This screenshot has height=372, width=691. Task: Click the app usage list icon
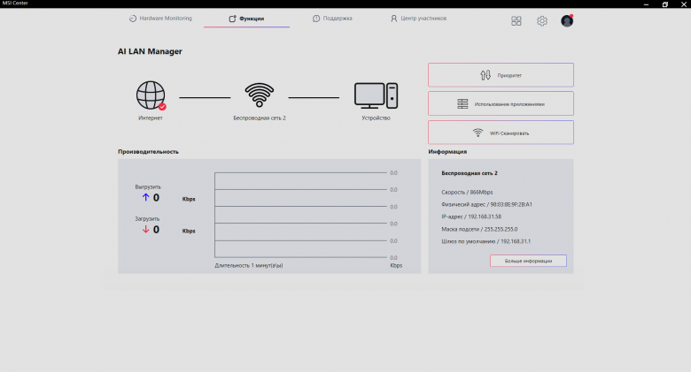pos(462,103)
